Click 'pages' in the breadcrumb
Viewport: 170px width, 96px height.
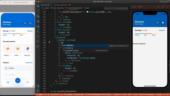pyautogui.click(x=47, y=8)
